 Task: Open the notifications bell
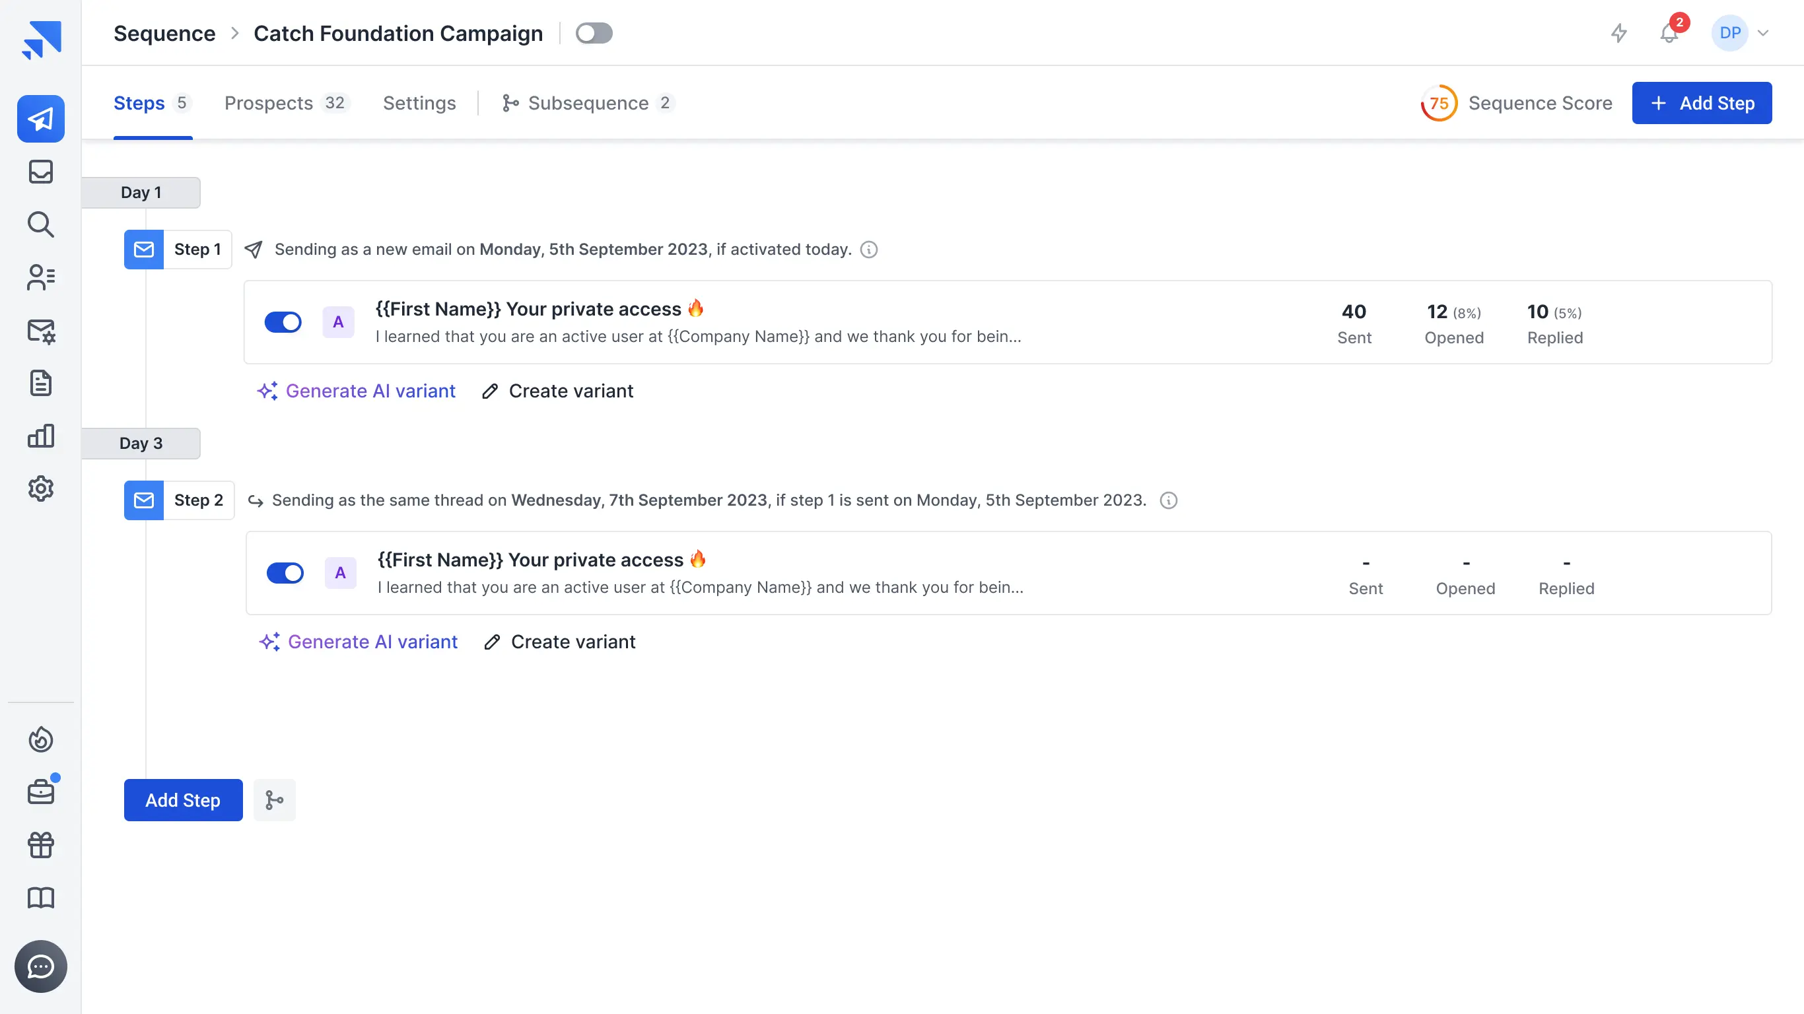point(1669,33)
